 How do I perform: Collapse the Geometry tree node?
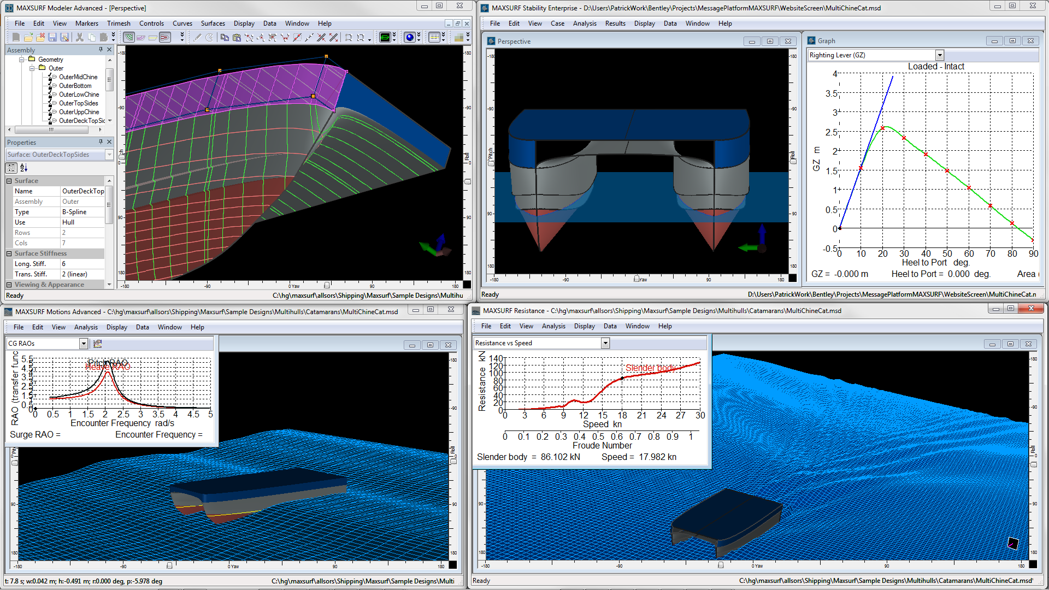(x=22, y=60)
